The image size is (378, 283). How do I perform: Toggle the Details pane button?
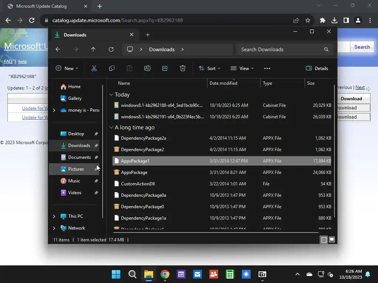click(x=317, y=68)
